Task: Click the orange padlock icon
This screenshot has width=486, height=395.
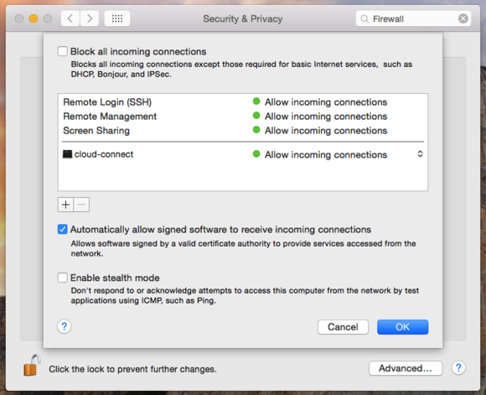Action: (x=32, y=365)
